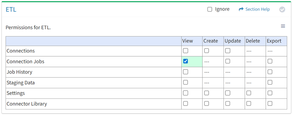Click the gray checkmark circle status icon
The image size is (292, 115).
click(282, 10)
